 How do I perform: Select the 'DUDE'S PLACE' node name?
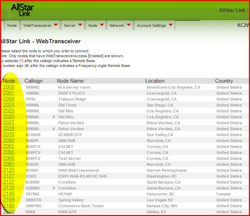point(72,93)
